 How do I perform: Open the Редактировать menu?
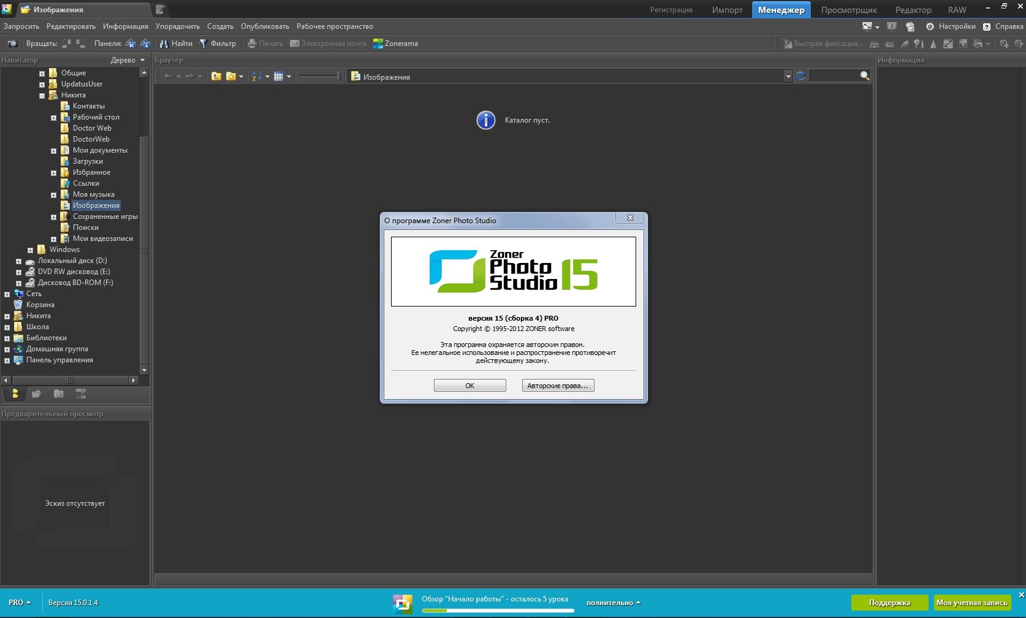click(71, 26)
